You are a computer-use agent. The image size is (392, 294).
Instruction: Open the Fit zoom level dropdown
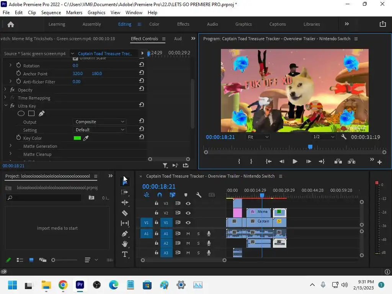(x=258, y=137)
